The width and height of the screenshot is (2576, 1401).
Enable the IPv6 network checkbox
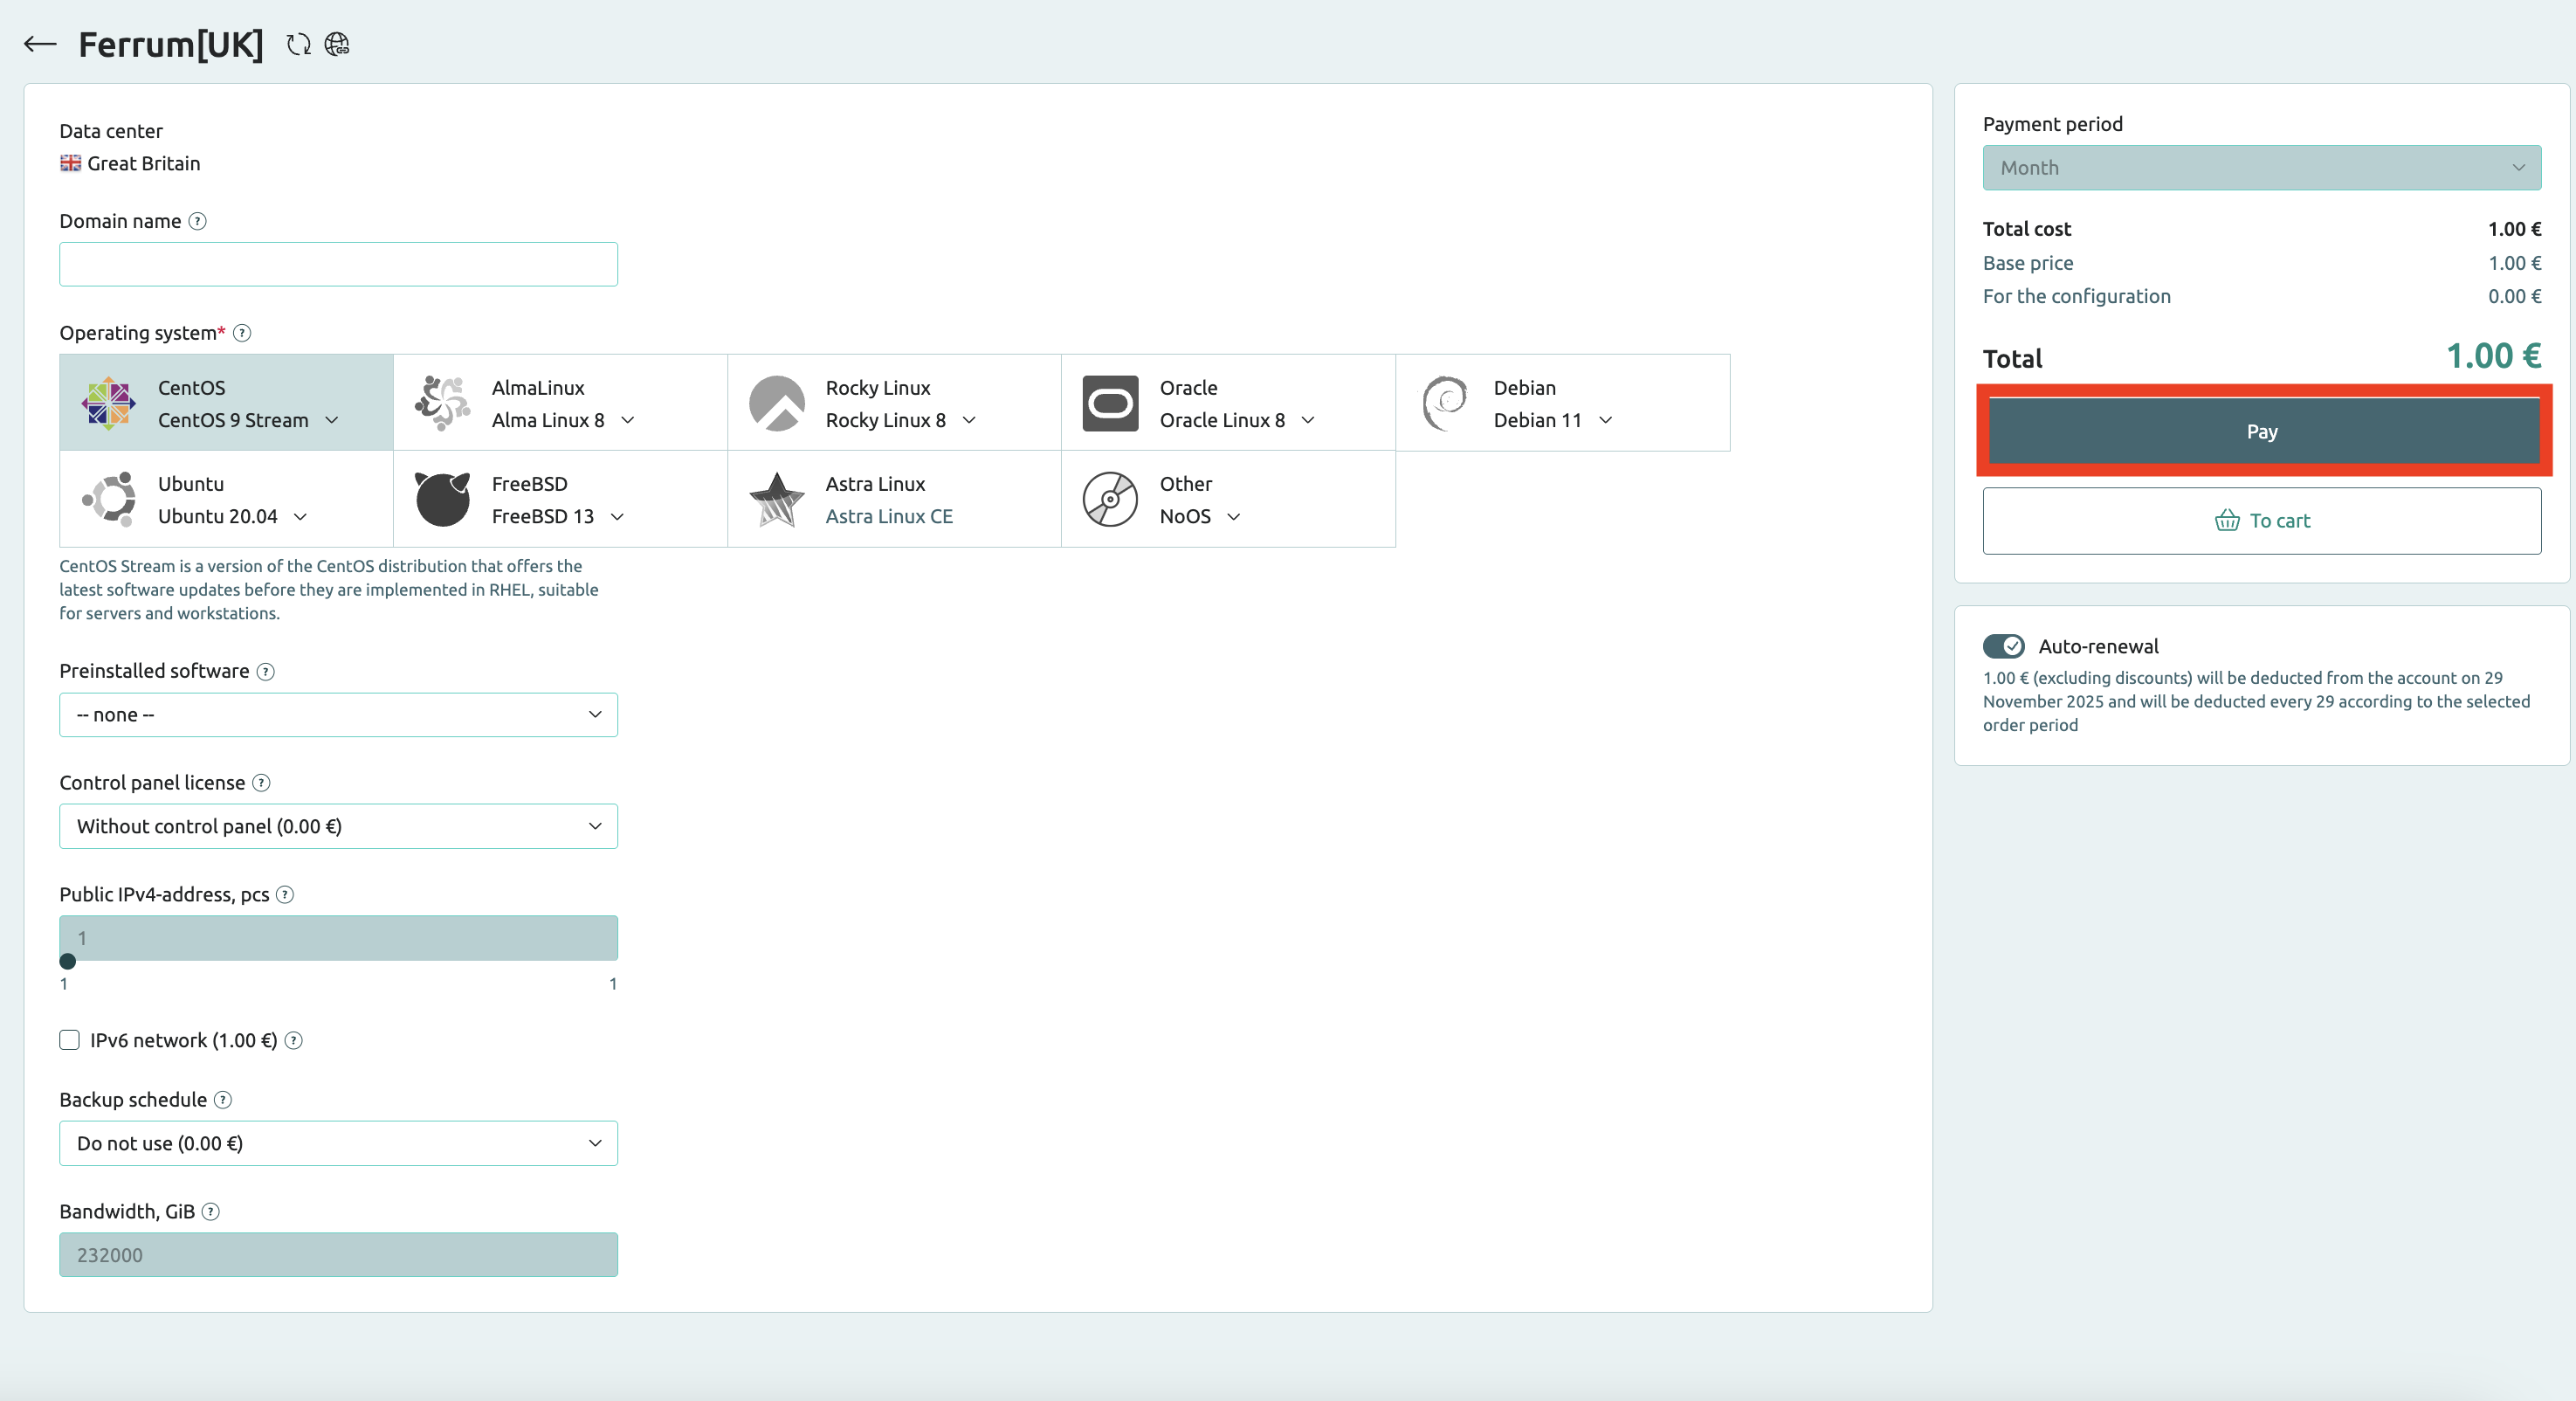(69, 1040)
